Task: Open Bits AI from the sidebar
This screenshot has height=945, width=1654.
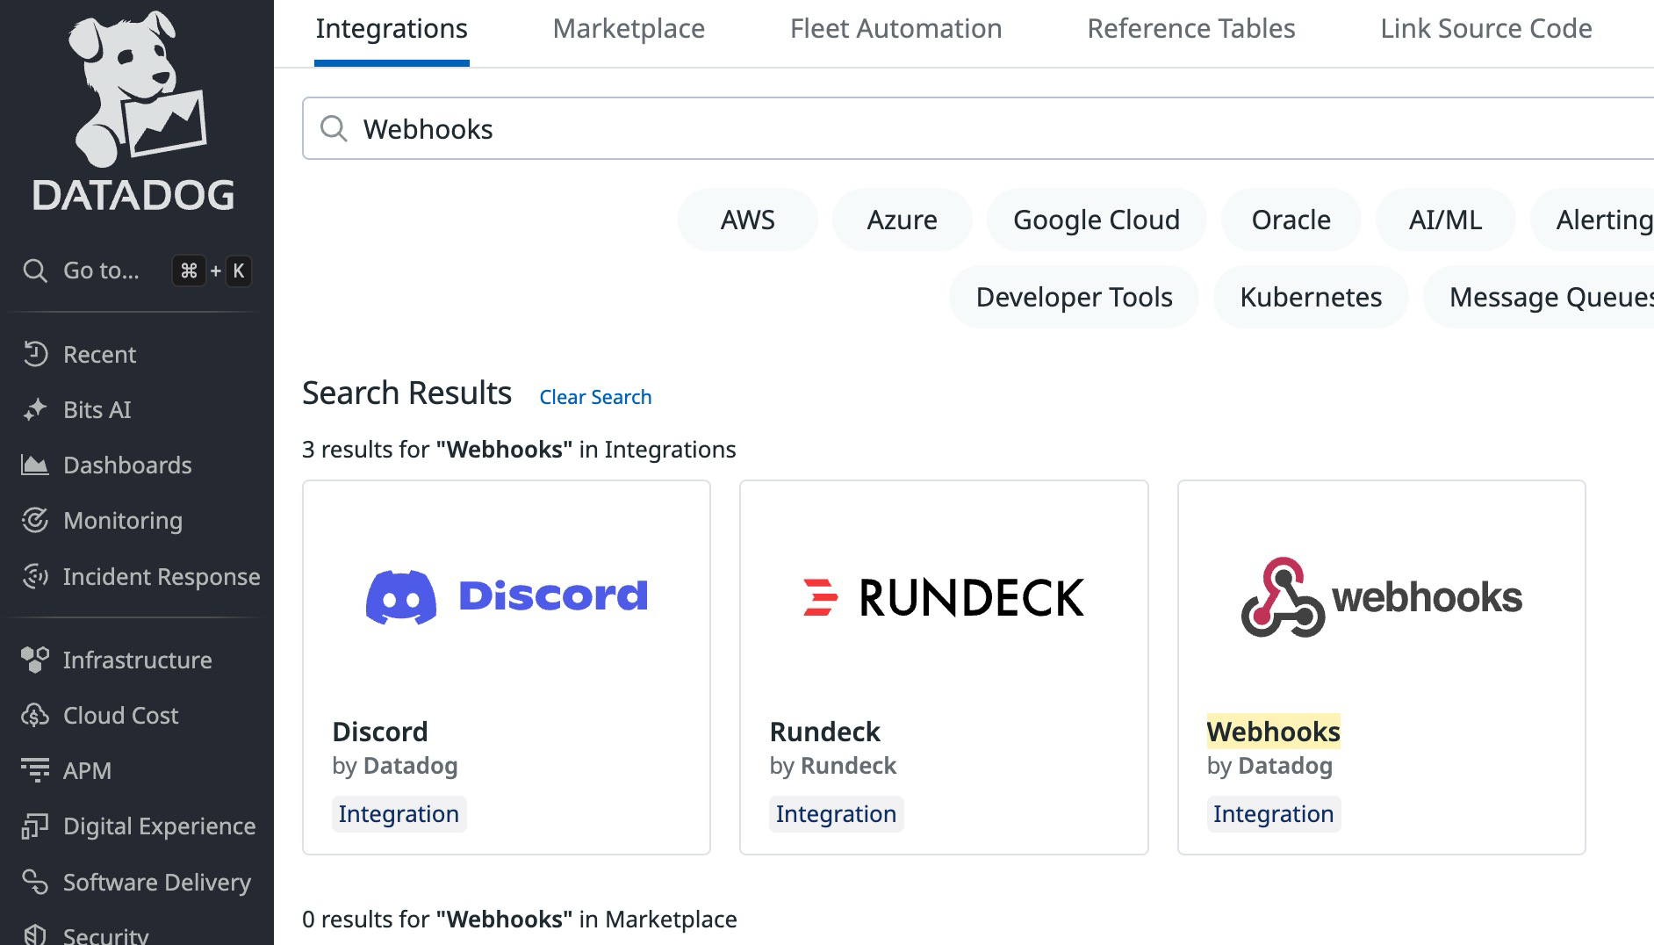Action: pyautogui.click(x=97, y=409)
